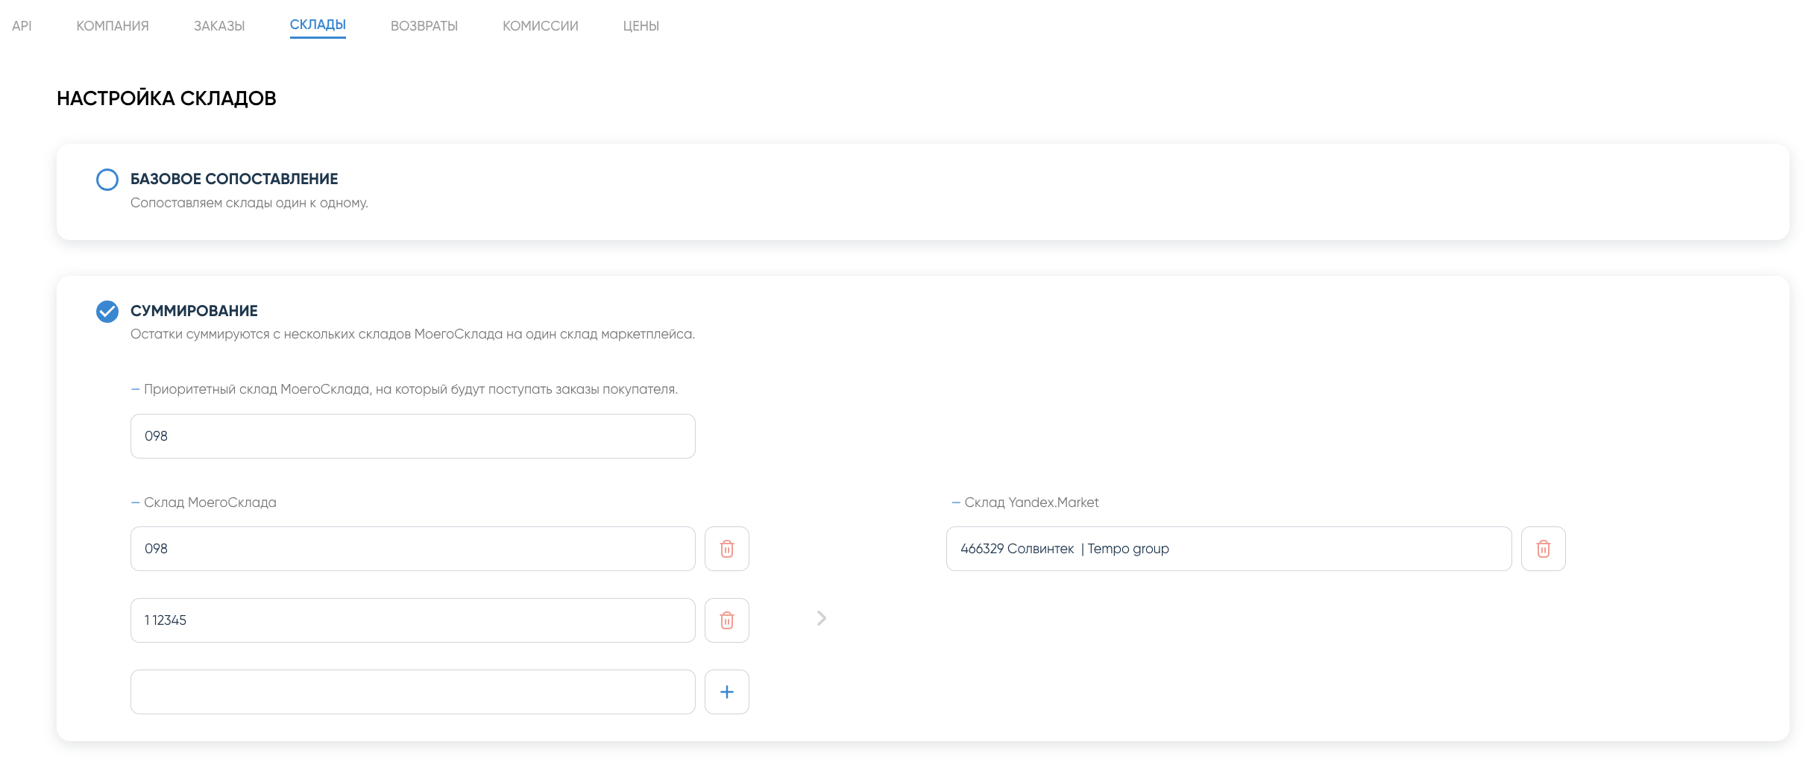Delete the 1 12345 warehouse row
Viewport: 1812px width, 762px height.
tap(726, 620)
